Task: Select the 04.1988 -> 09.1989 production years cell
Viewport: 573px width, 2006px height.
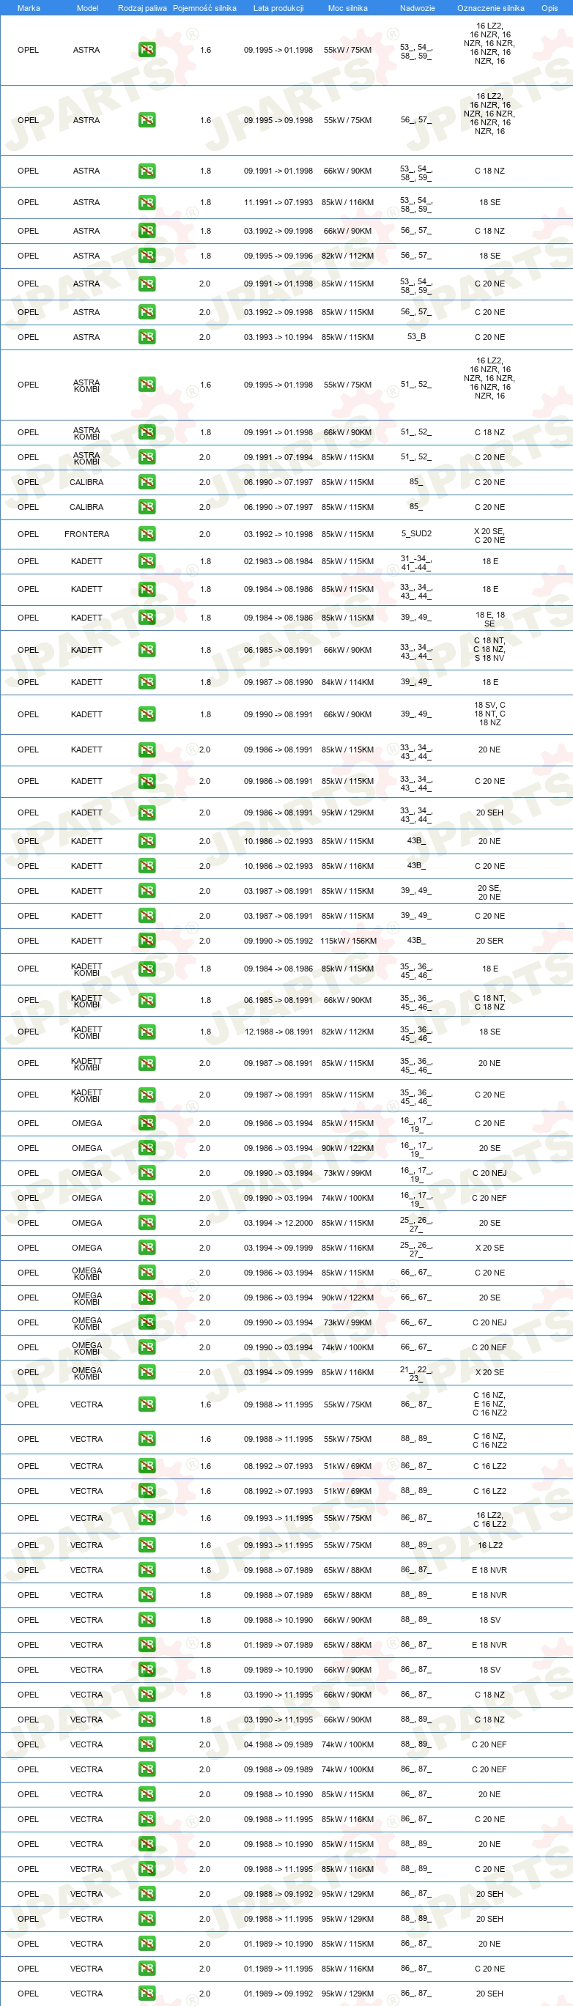Action: click(x=278, y=1744)
